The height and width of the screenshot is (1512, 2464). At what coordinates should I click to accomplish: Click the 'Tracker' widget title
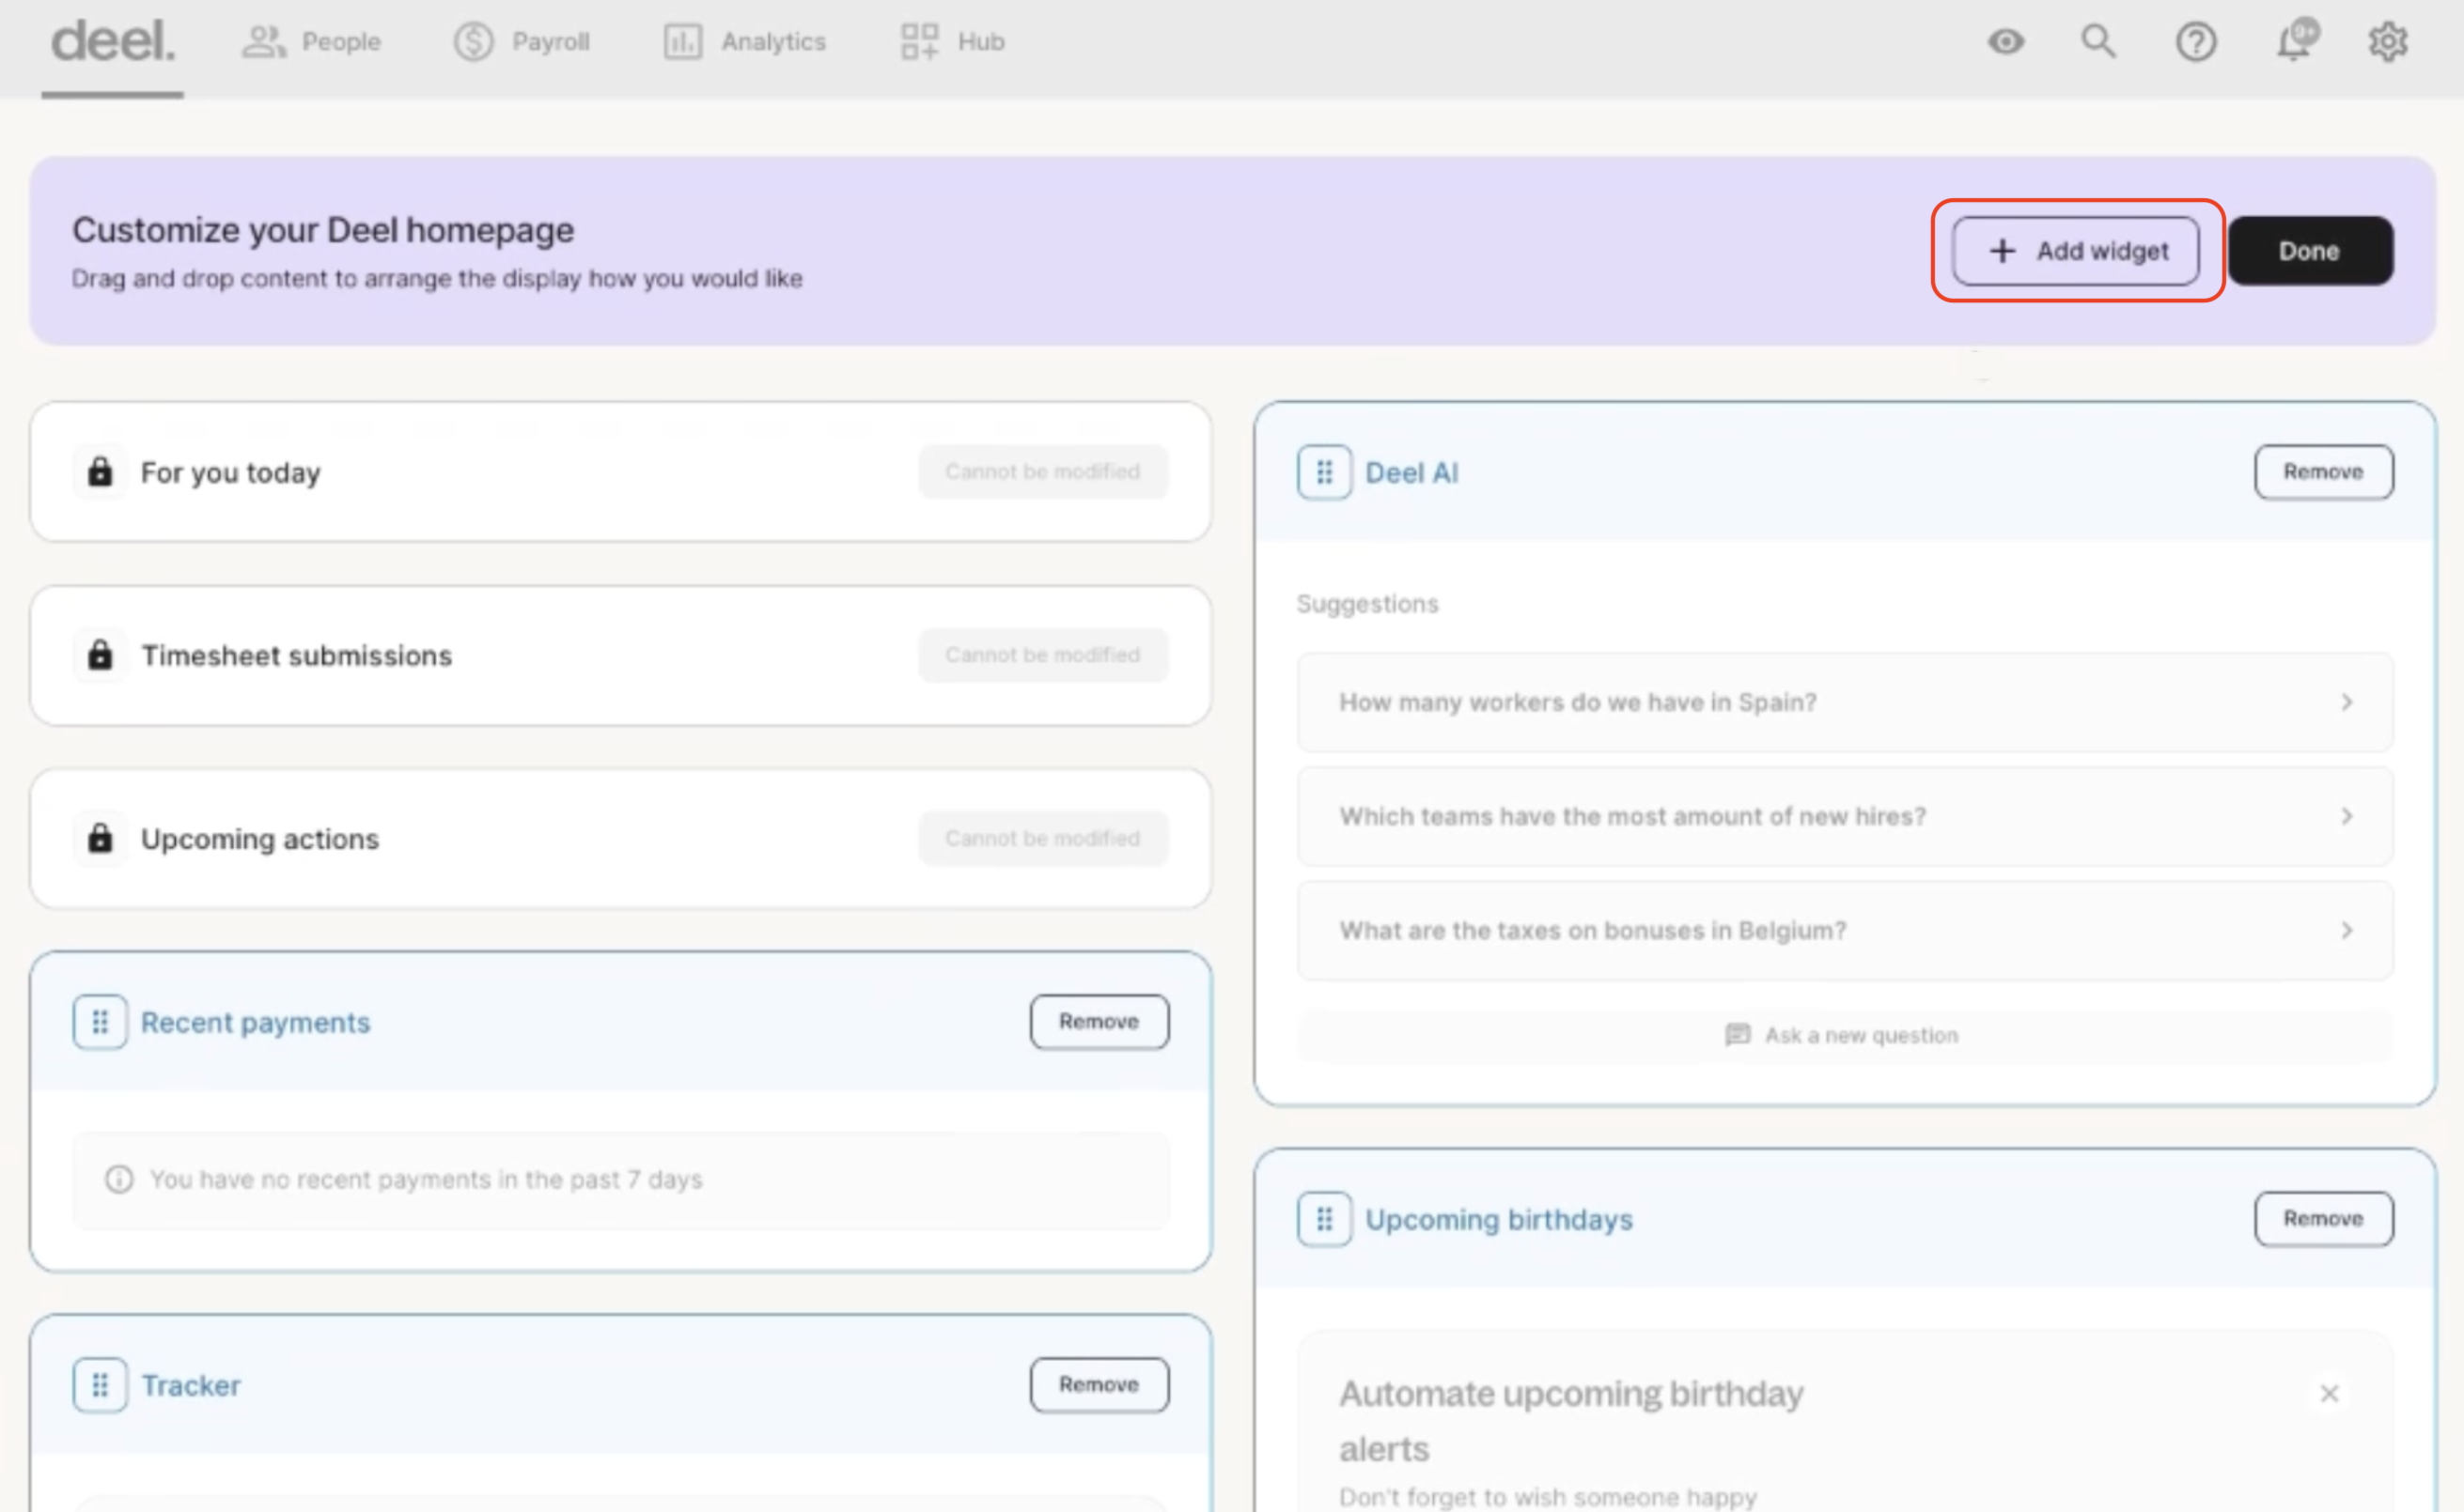tap(191, 1385)
